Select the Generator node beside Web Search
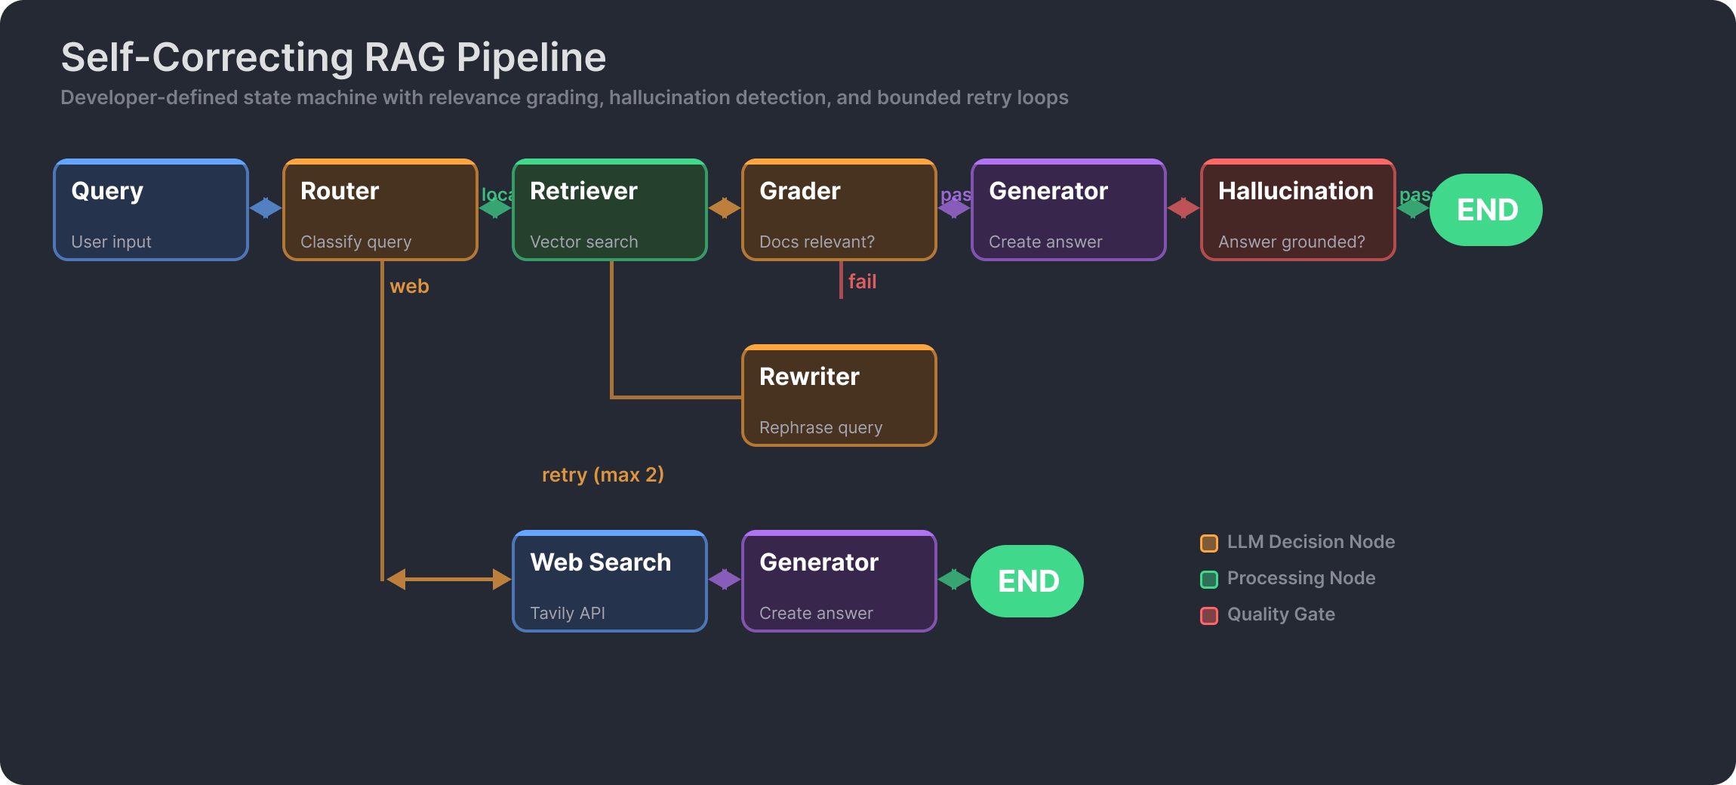This screenshot has height=785, width=1736. (x=839, y=581)
